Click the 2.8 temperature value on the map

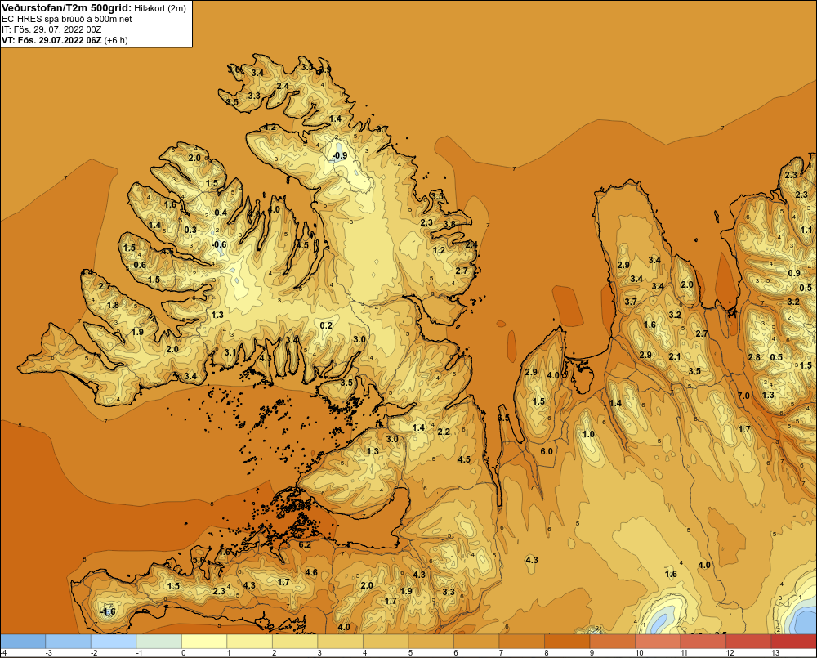pos(754,357)
